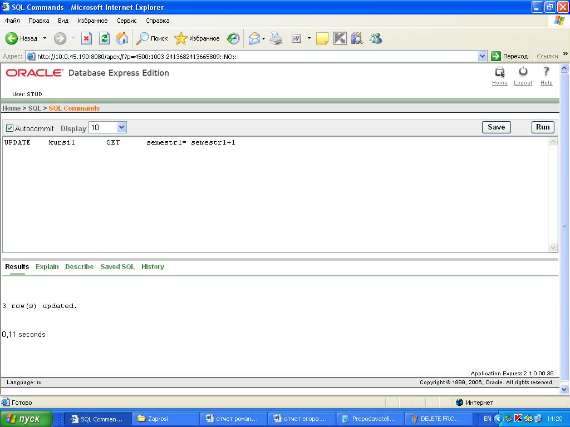Click the network computers tray icon
The image size is (570, 427).
tap(538, 419)
